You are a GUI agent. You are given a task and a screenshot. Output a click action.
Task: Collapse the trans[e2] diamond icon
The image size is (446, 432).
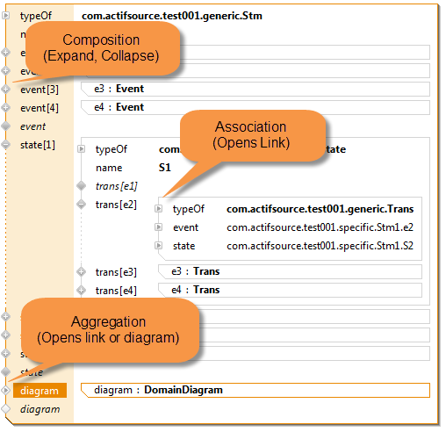click(81, 204)
